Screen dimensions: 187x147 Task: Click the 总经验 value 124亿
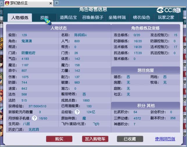(91, 112)
